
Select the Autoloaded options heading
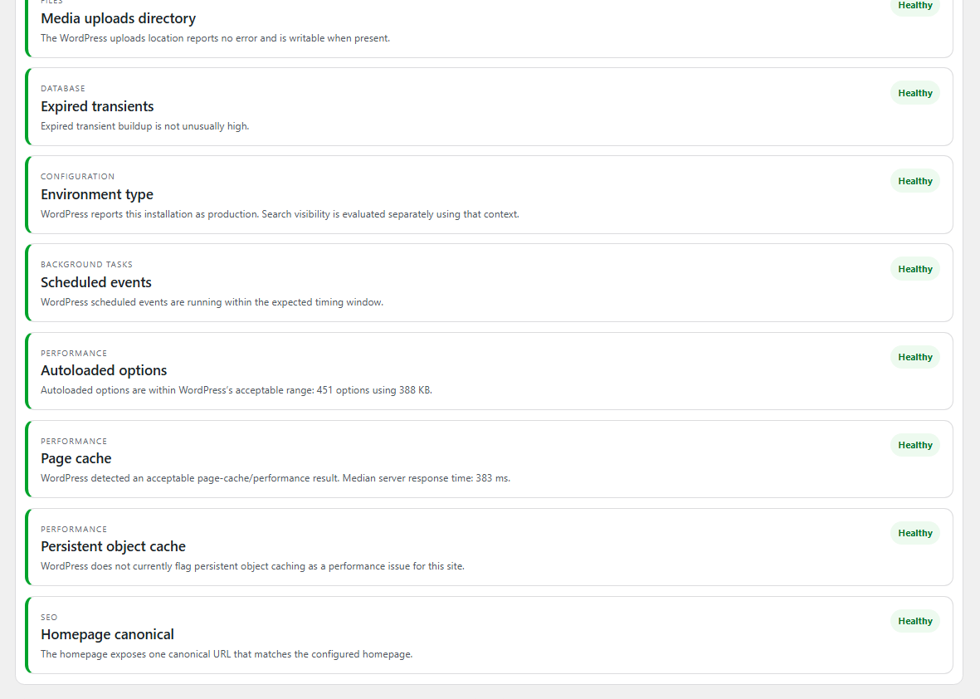tap(104, 371)
